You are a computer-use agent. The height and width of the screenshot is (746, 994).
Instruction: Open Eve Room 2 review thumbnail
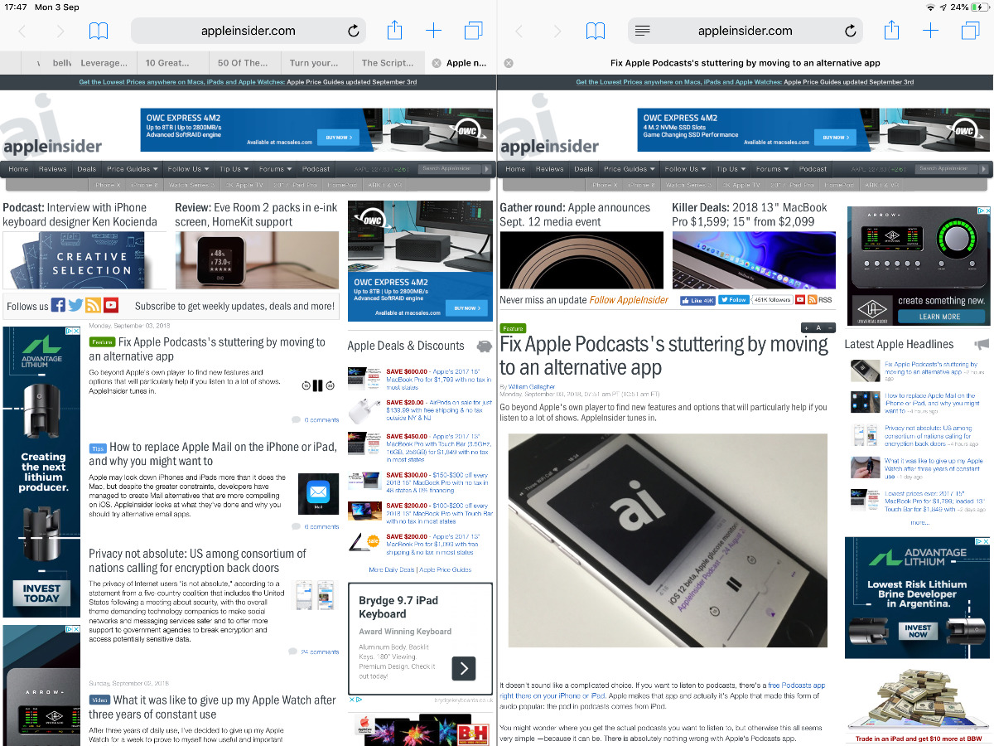257,259
